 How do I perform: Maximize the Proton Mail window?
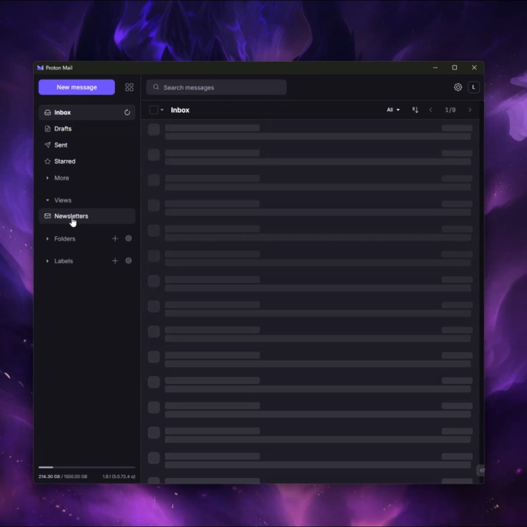[454, 68]
